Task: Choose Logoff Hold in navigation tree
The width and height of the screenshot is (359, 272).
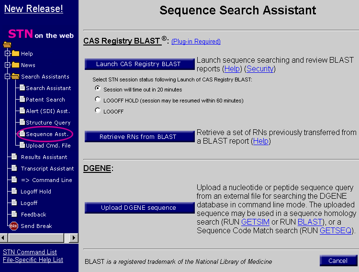Action: [36, 192]
